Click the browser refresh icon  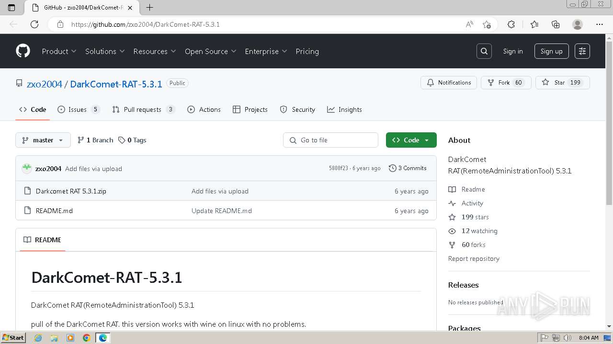(x=34, y=24)
